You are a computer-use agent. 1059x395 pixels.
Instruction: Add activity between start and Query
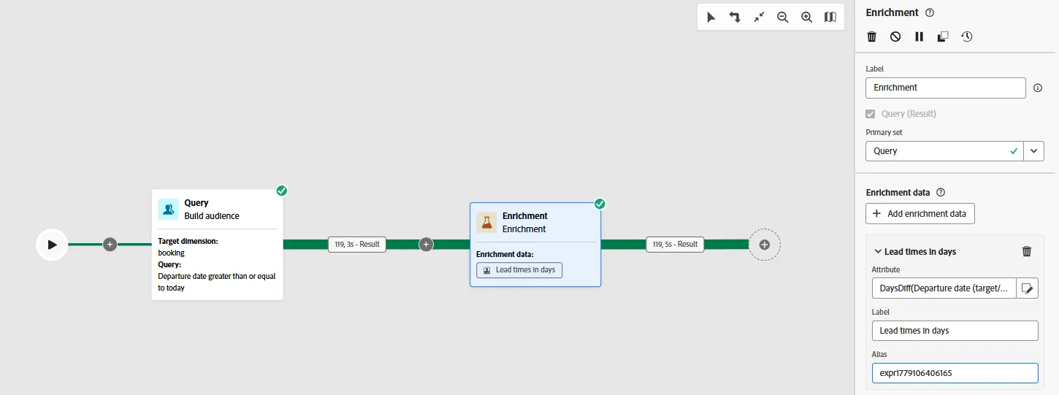110,245
